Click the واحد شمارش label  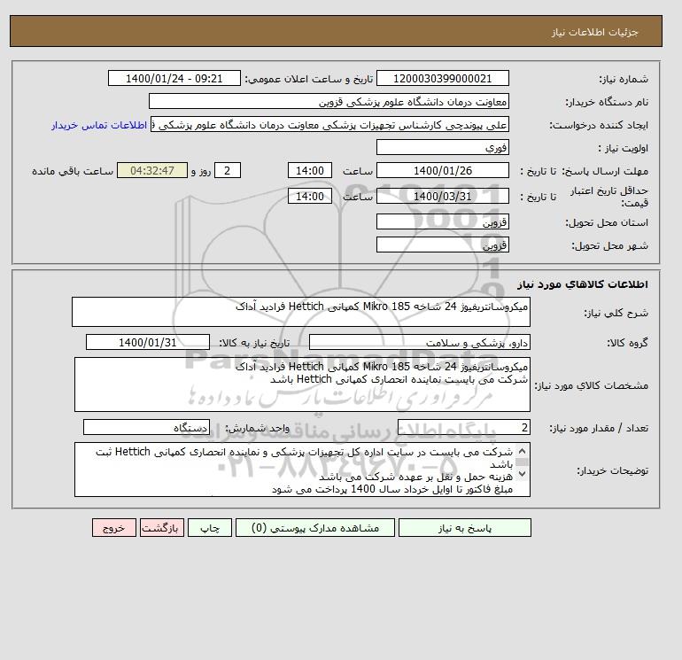pyautogui.click(x=258, y=429)
